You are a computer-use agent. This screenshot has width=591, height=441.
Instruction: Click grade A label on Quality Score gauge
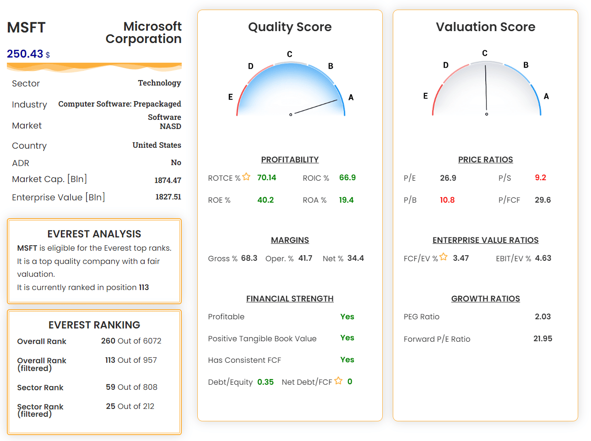point(351,97)
